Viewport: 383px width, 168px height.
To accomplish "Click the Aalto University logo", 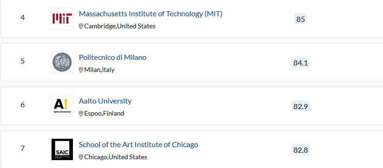I will (x=62, y=106).
